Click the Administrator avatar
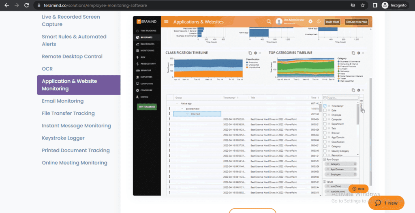This screenshot has width=415, height=213. click(279, 22)
